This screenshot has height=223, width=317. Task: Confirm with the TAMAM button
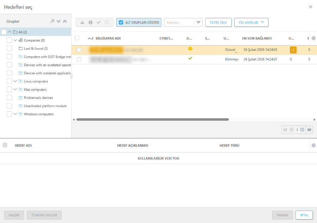(282, 215)
